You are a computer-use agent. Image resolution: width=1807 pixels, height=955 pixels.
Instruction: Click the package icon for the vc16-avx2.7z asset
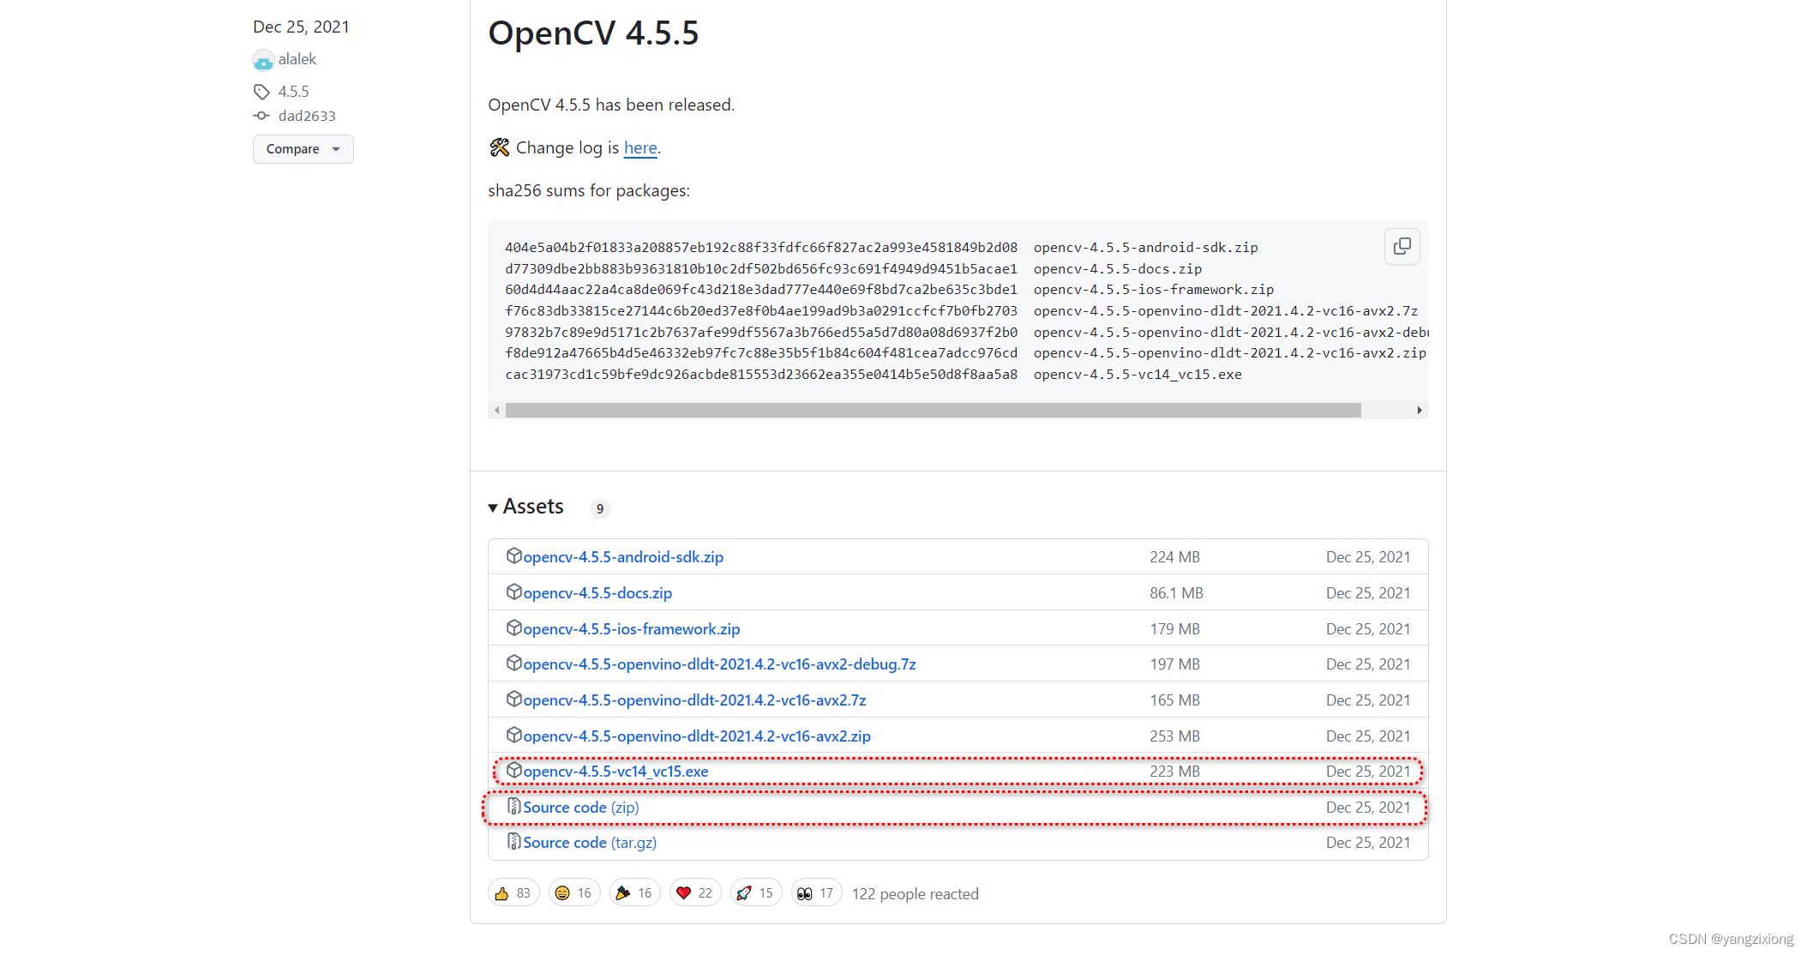coord(513,699)
